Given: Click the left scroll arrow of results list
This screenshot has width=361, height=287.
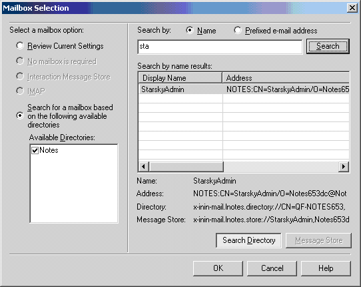Looking at the screenshot, I should 144,166.
